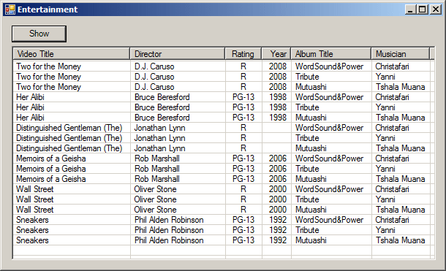Click the Entertainment title bar text
Viewport: 446px width, 271px height.
pyautogui.click(x=48, y=9)
